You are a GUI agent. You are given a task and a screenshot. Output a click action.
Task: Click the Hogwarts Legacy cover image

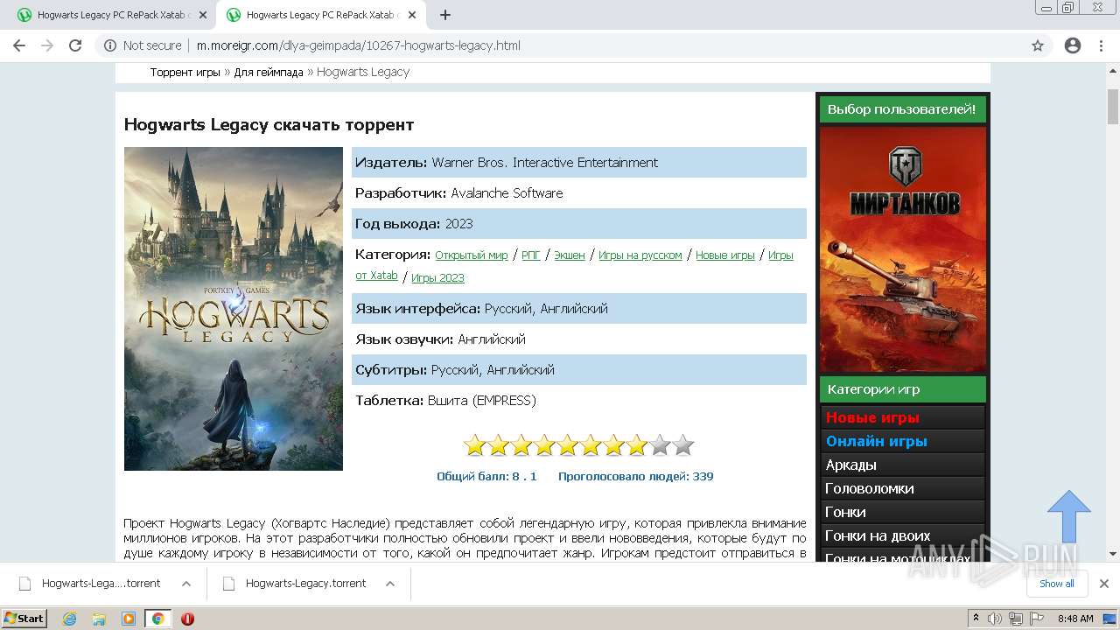234,309
